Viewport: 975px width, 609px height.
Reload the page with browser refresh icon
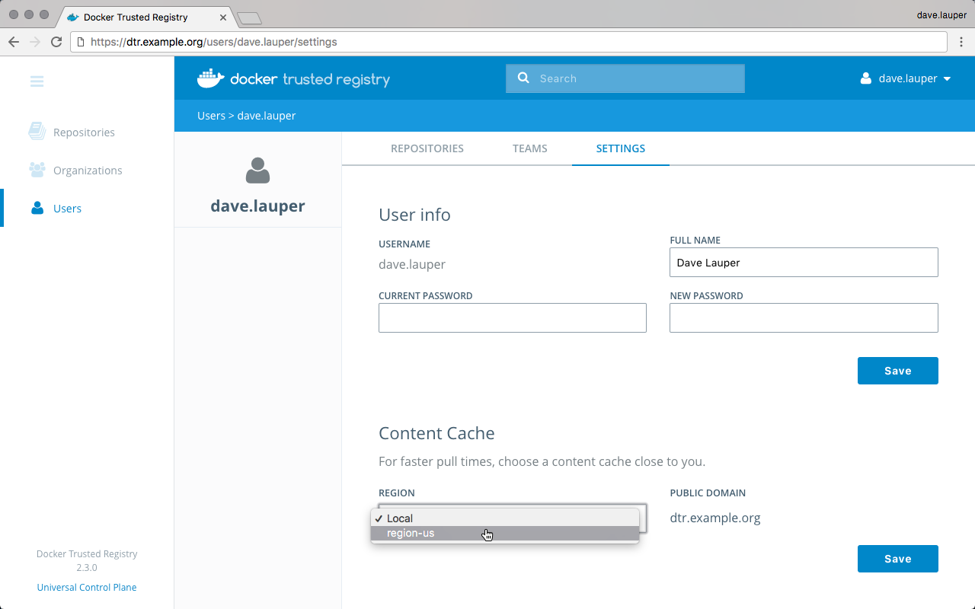click(x=56, y=42)
